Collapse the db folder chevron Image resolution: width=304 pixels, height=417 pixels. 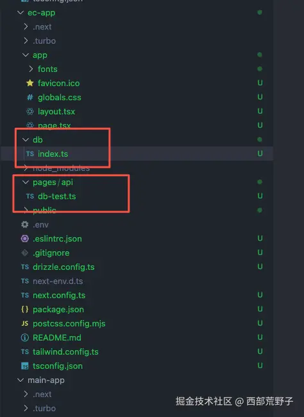click(x=26, y=139)
